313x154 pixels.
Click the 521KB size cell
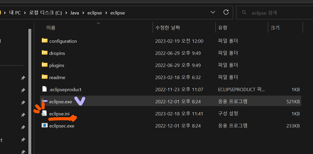pyautogui.click(x=293, y=102)
